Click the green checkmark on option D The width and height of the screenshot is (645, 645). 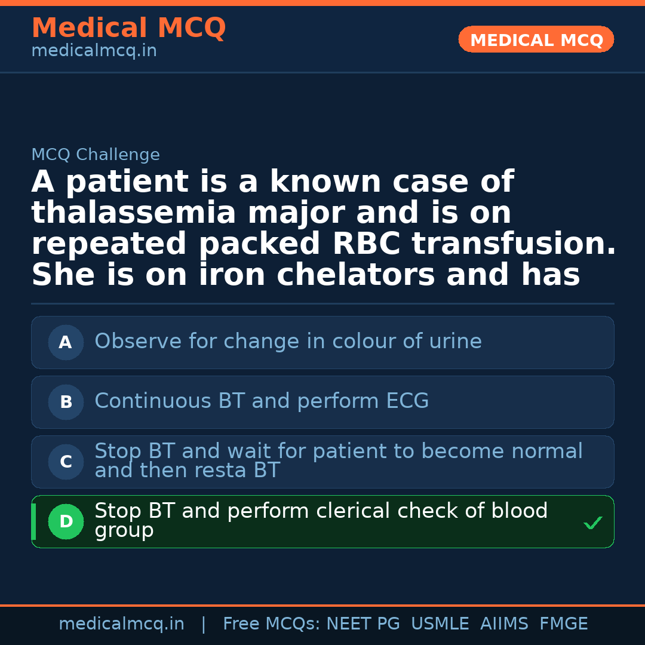tap(593, 523)
